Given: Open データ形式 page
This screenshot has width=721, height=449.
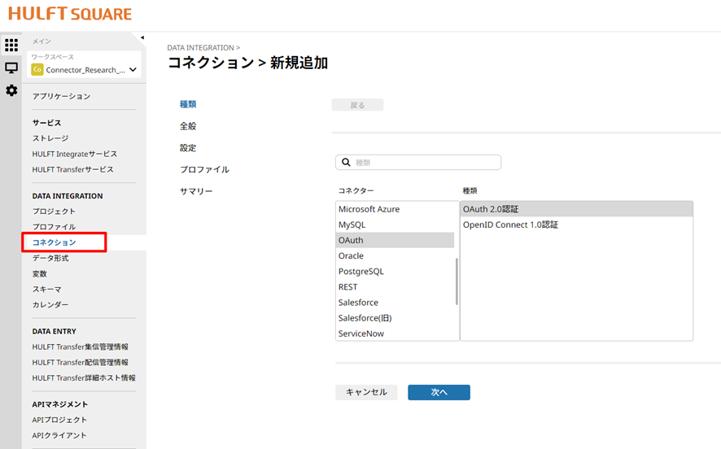Looking at the screenshot, I should point(50,258).
